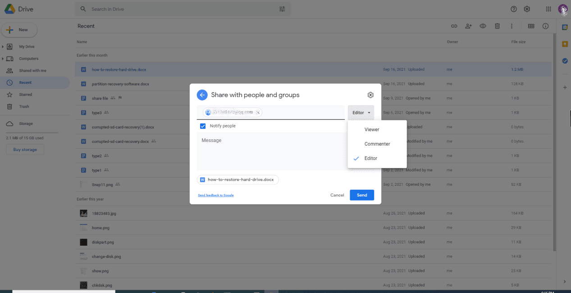571x293 pixels.
Task: Expand the Computers tree
Action: click(x=3, y=59)
